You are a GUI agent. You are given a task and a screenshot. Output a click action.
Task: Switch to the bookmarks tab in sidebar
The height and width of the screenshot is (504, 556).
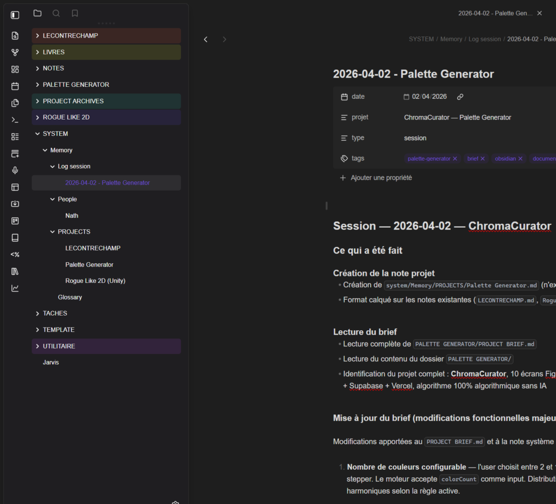[x=75, y=14]
